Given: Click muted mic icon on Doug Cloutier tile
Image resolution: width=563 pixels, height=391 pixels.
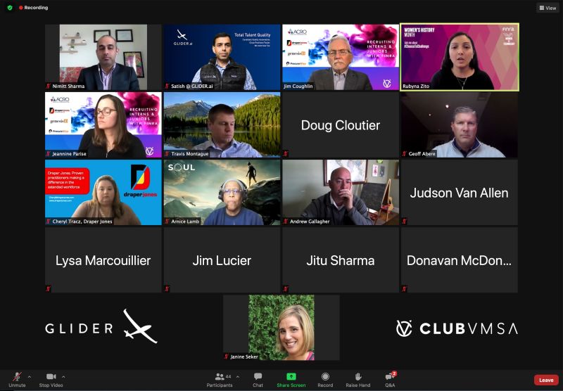Looking at the screenshot, I should tap(286, 153).
